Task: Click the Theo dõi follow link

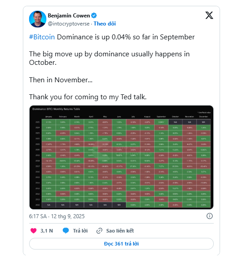Action: 105,24
